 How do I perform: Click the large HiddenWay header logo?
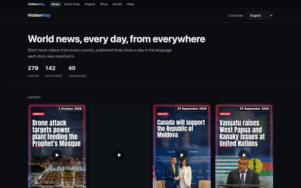[x=39, y=15]
